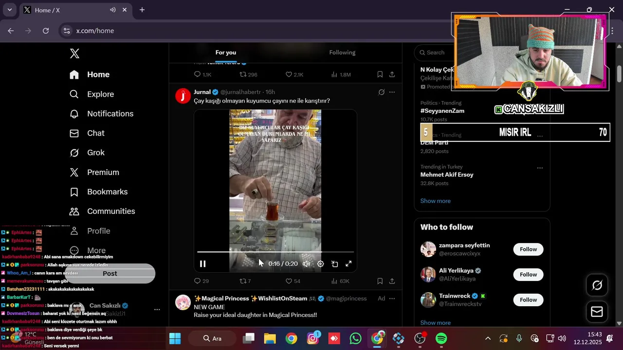
Task: Follow zampara seyfettin
Action: [x=528, y=249]
